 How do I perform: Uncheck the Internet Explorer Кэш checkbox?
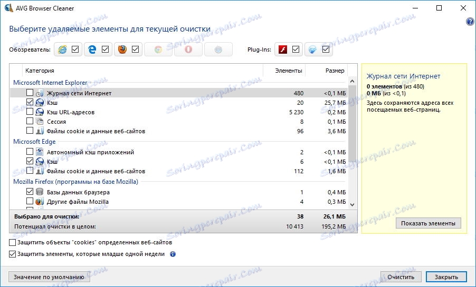[30, 102]
